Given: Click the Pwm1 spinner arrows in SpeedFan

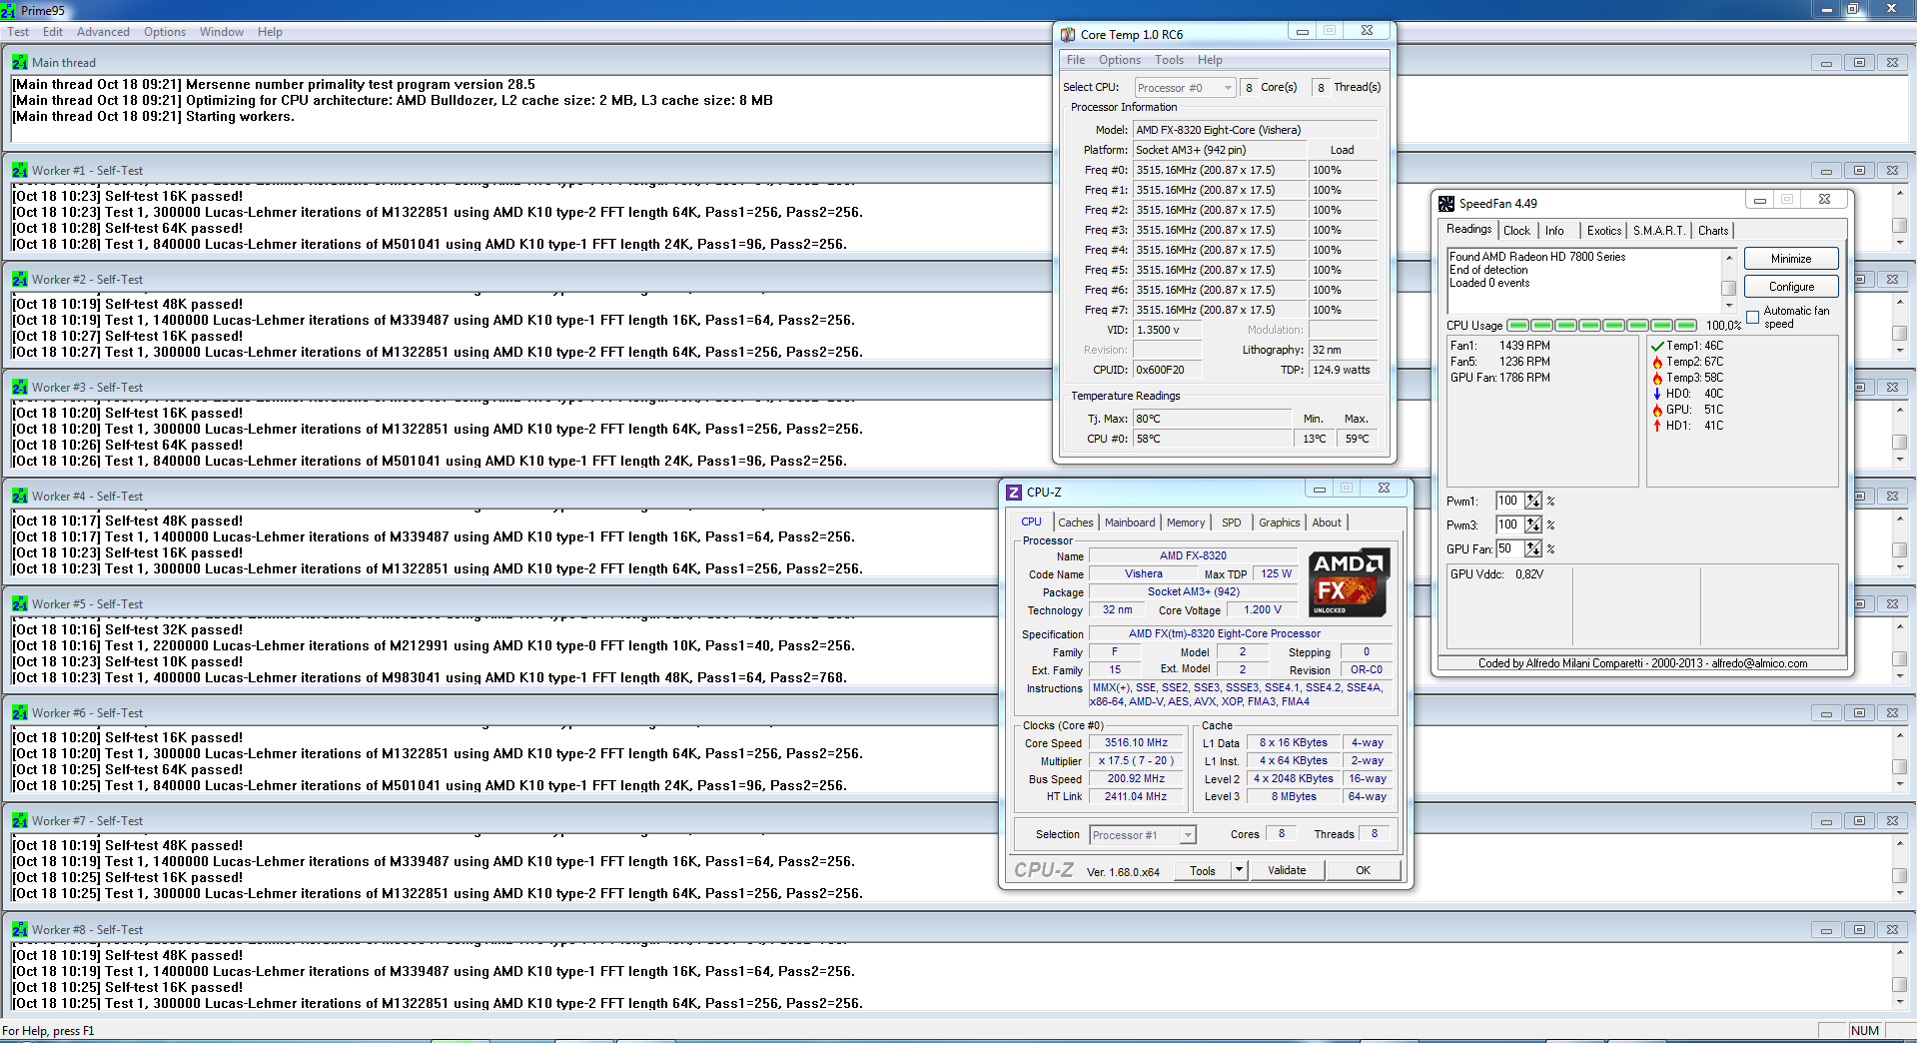Looking at the screenshot, I should [x=1533, y=501].
